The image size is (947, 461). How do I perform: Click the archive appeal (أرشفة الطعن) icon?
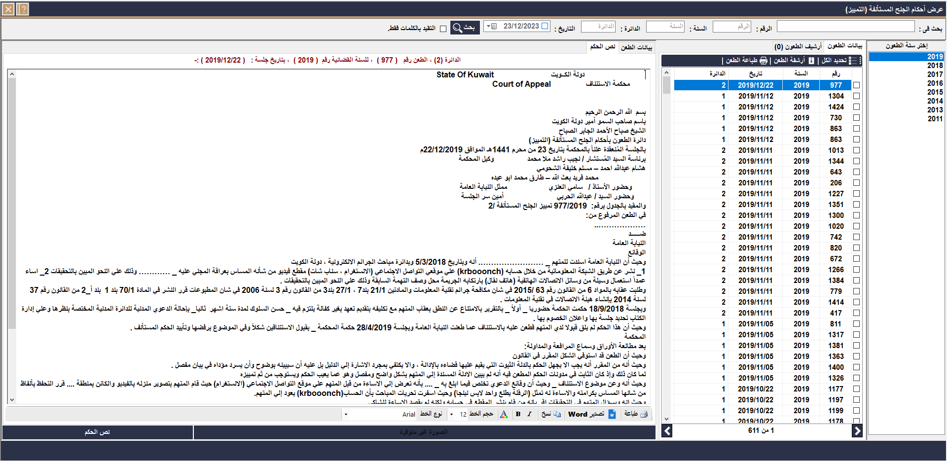tap(811, 60)
